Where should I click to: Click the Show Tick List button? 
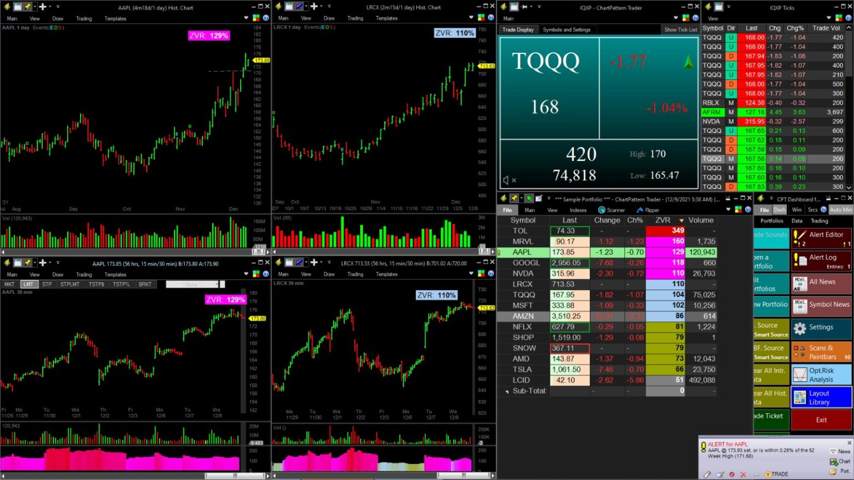coord(681,29)
